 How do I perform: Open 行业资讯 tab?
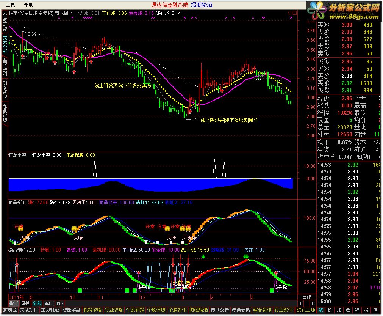click(284, 310)
